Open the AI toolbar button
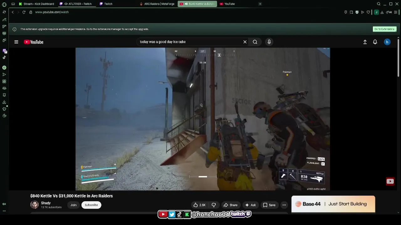Viewport: 401px width, 225px height. (389, 12)
